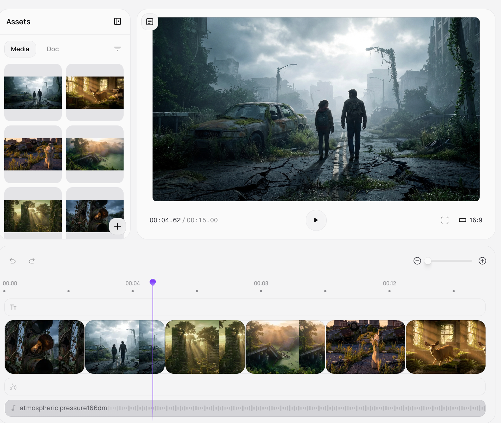501x423 pixels.
Task: Switch to the Doc tab
Action: (53, 49)
